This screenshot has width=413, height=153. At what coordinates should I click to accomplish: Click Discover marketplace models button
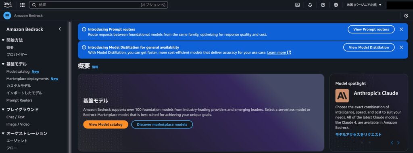[162, 124]
